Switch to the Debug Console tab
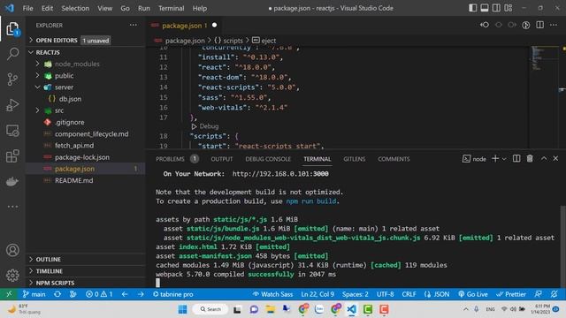The width and height of the screenshot is (566, 318). point(268,159)
